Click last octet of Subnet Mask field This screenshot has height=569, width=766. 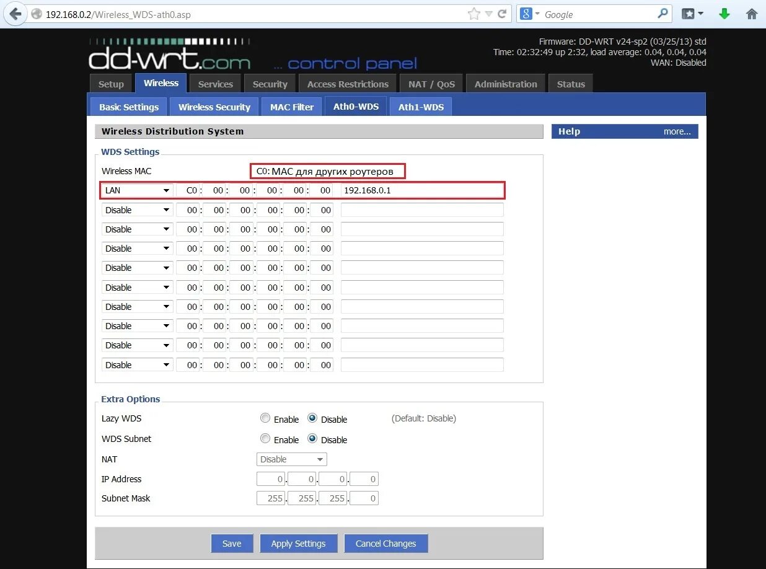coord(364,498)
